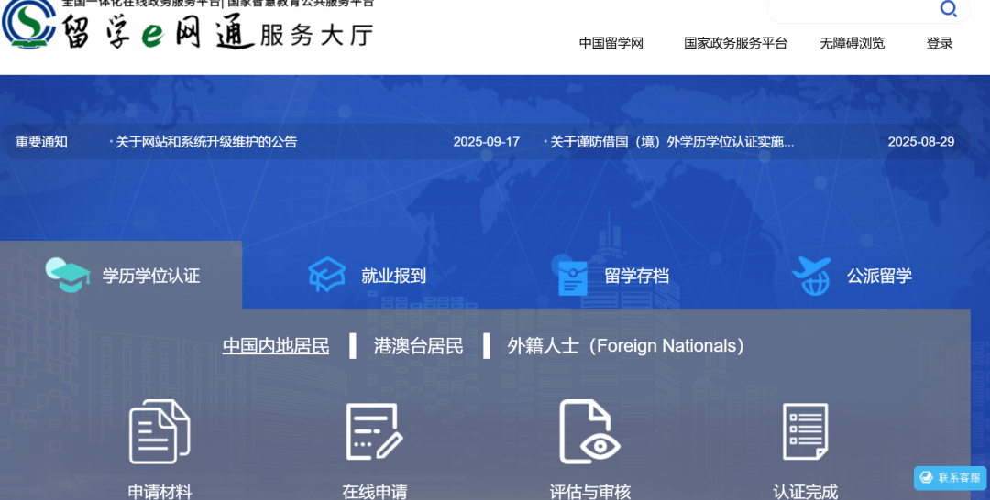Select the 在线申请 form pencil icon
Image resolution: width=990 pixels, height=500 pixels.
point(374,431)
